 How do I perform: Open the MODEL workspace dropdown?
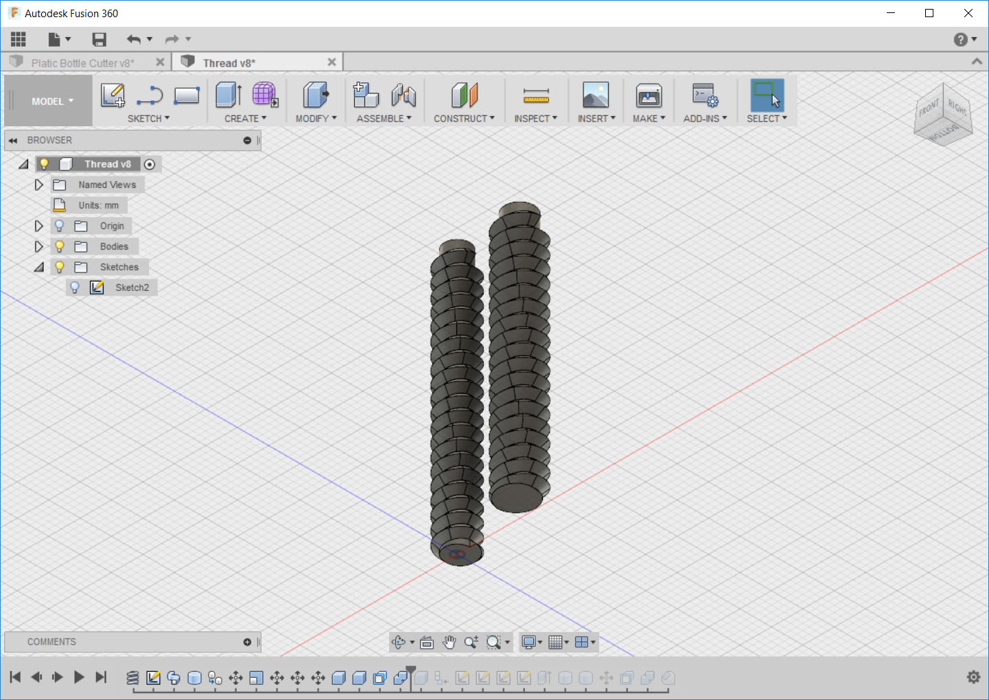[x=51, y=101]
